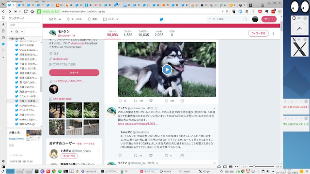This screenshot has height=174, width=310.
Task: Select bookmark Shoko Egawa in list
Action: pyautogui.click(x=28, y=50)
